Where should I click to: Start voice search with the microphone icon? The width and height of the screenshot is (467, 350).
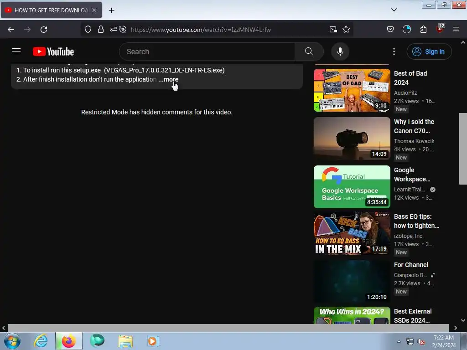(x=340, y=51)
